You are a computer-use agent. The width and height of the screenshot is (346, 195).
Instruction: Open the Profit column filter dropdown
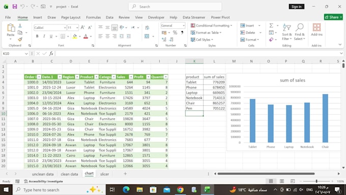point(149,77)
